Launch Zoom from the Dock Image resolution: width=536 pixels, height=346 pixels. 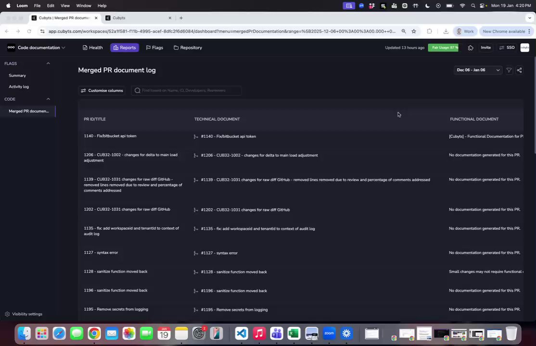click(329, 334)
